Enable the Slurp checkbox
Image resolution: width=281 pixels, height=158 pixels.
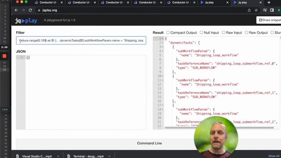pyautogui.click(x=272, y=32)
